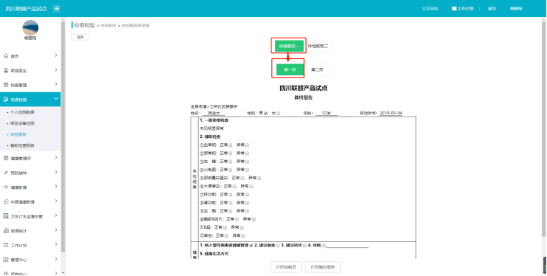
Task: Expand 预防接种 with its chevron arrow
Action: coord(56,172)
